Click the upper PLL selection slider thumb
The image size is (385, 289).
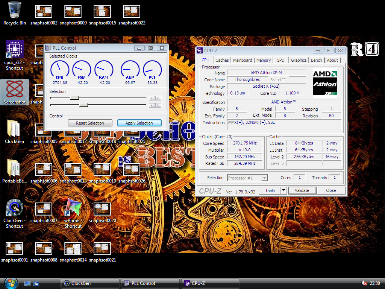pos(75,98)
